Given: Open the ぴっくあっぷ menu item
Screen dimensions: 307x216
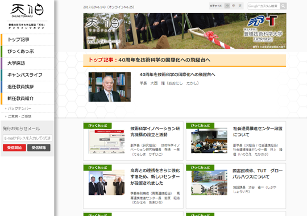Looking at the screenshot, I should (27, 52).
